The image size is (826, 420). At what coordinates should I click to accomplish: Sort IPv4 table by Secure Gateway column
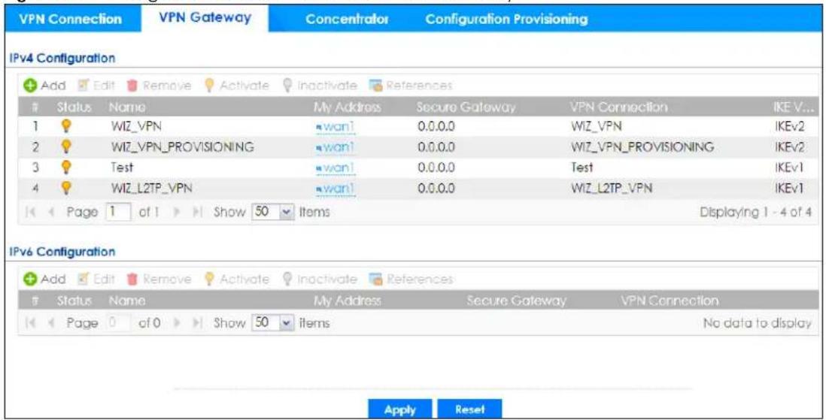click(x=466, y=107)
